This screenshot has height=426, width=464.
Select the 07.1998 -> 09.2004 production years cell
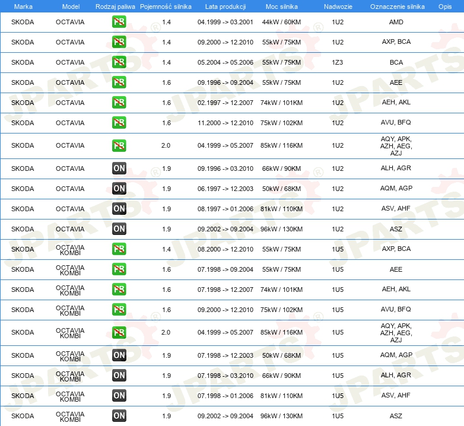click(225, 269)
